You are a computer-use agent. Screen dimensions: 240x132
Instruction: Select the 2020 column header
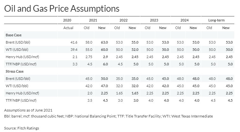click(x=68, y=20)
